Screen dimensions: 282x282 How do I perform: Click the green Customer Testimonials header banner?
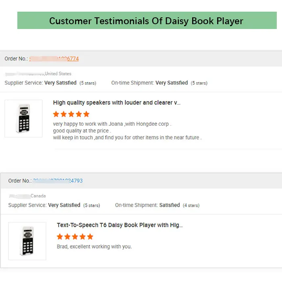[x=147, y=20]
